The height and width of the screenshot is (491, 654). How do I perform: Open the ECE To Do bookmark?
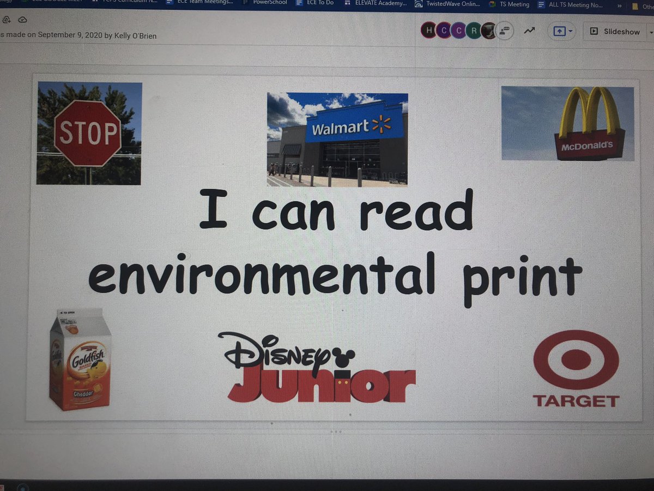(x=314, y=2)
